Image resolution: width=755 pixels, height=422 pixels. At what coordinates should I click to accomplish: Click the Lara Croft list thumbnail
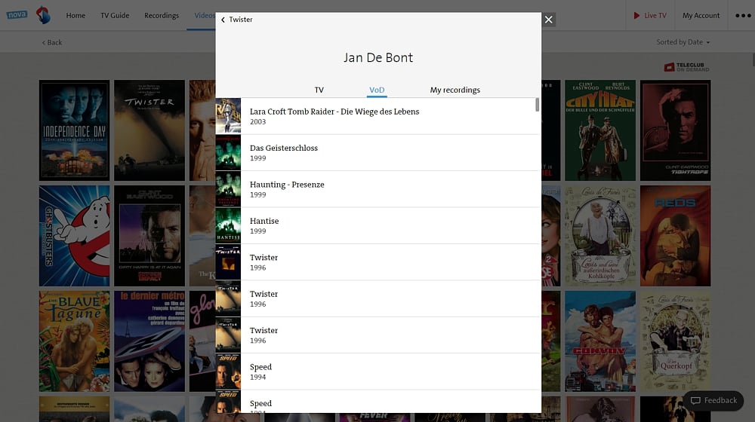pyautogui.click(x=228, y=116)
